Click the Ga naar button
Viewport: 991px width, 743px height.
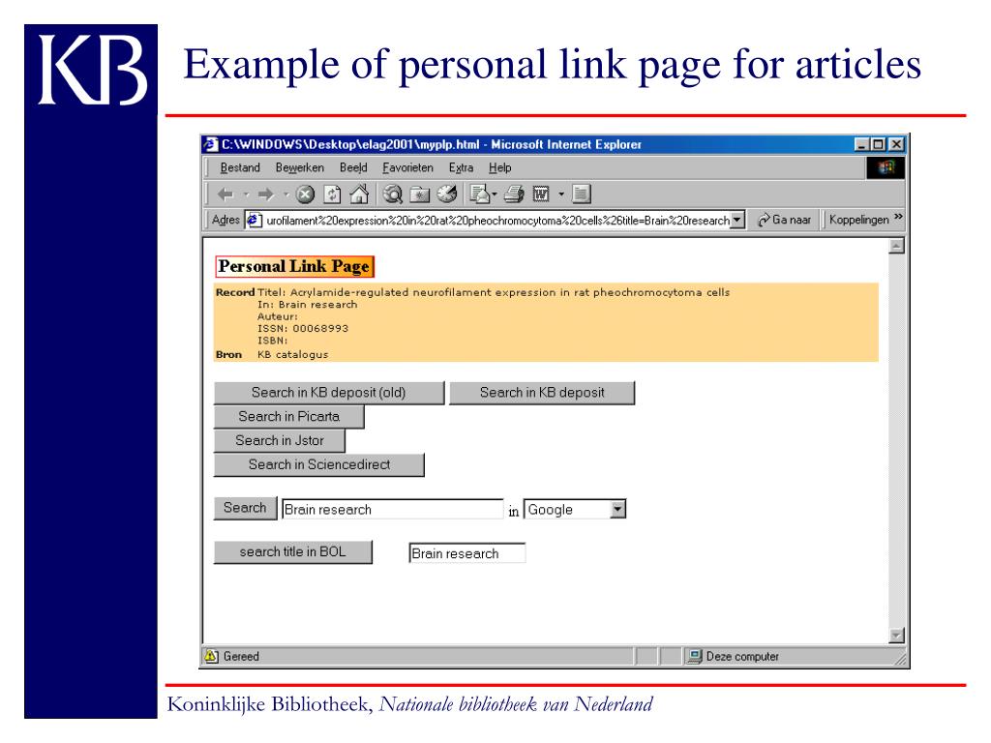784,220
